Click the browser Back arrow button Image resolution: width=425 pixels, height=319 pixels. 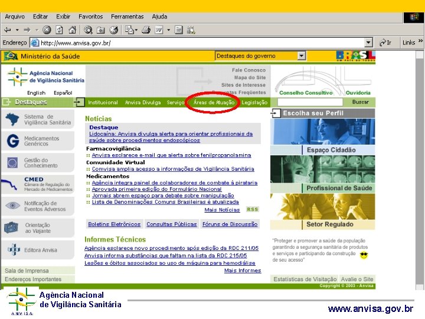(8, 30)
